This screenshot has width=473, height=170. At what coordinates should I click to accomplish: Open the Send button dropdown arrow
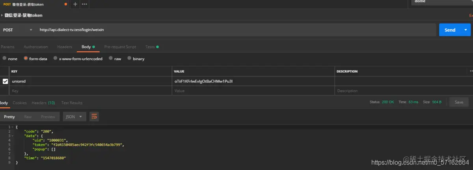(x=466, y=30)
